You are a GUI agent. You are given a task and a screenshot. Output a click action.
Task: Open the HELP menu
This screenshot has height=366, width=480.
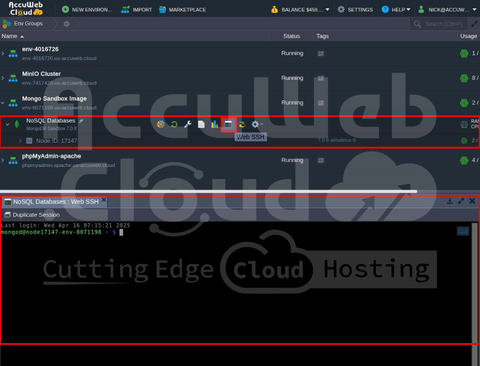396,9
